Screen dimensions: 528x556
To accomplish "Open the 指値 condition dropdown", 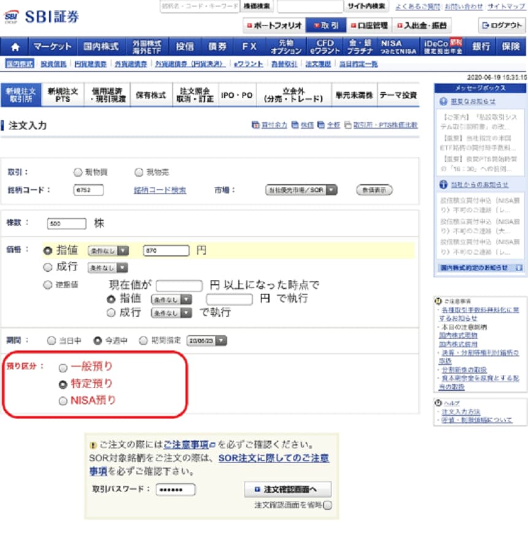I will [108, 251].
